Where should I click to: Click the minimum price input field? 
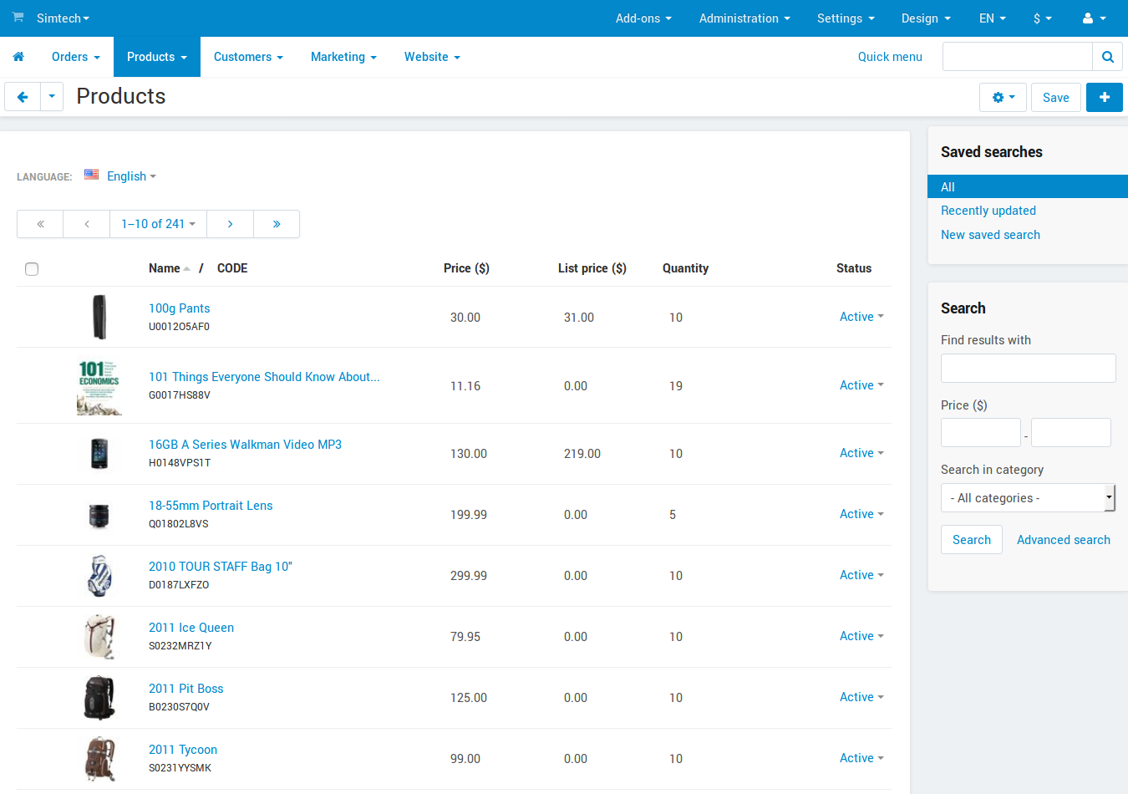tap(981, 433)
